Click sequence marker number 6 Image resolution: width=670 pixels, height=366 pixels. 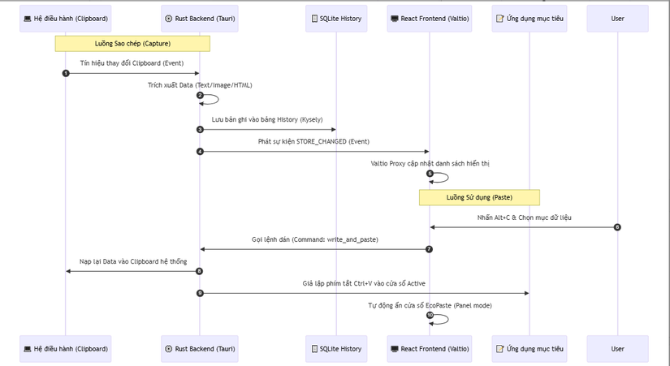pos(617,227)
